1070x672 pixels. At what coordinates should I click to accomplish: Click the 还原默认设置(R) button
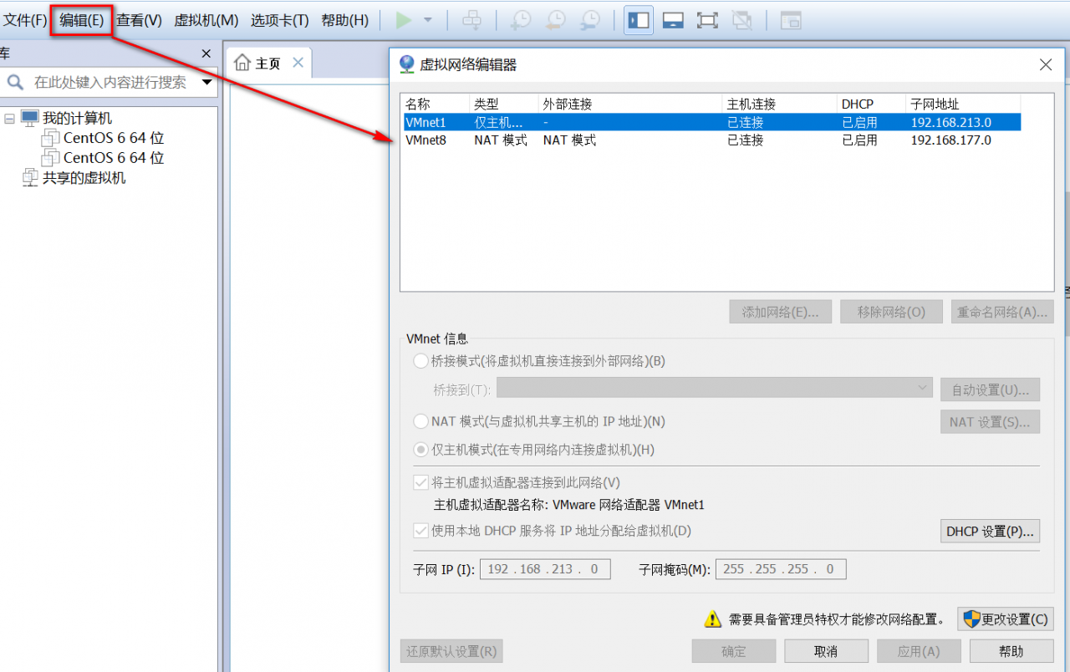click(x=451, y=651)
